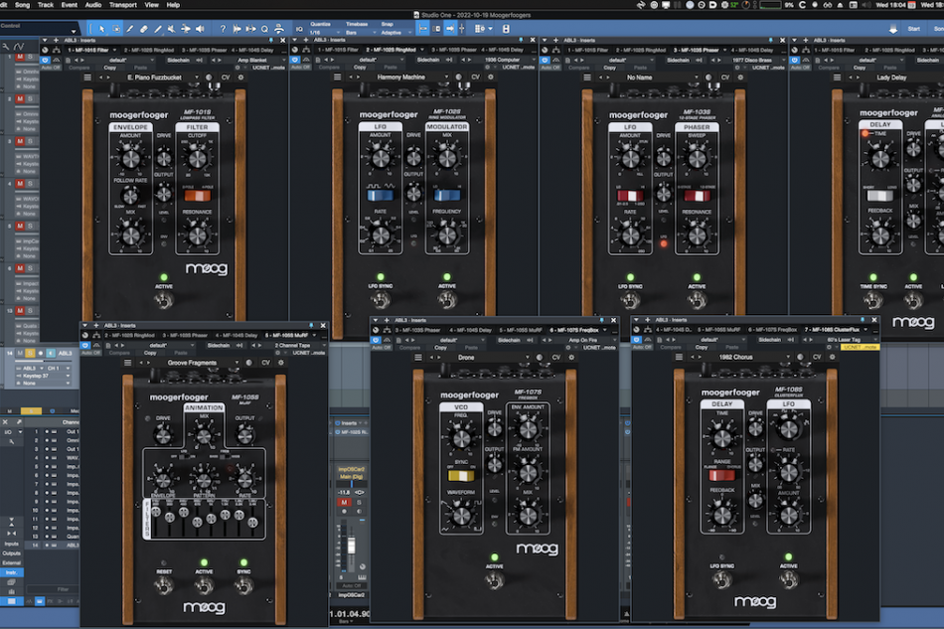This screenshot has width=944, height=629.
Task: Mute track 14 ABL3
Action: [20, 353]
